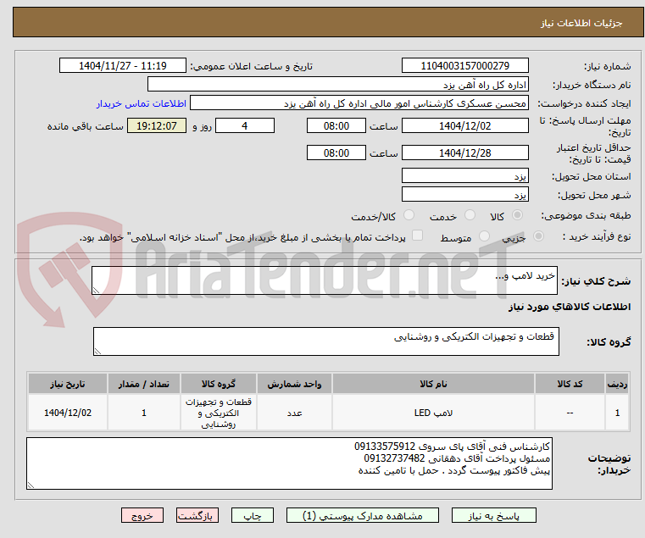The image size is (645, 538).
Task: Click the requester field محسن عسکری
Action: click(x=359, y=103)
